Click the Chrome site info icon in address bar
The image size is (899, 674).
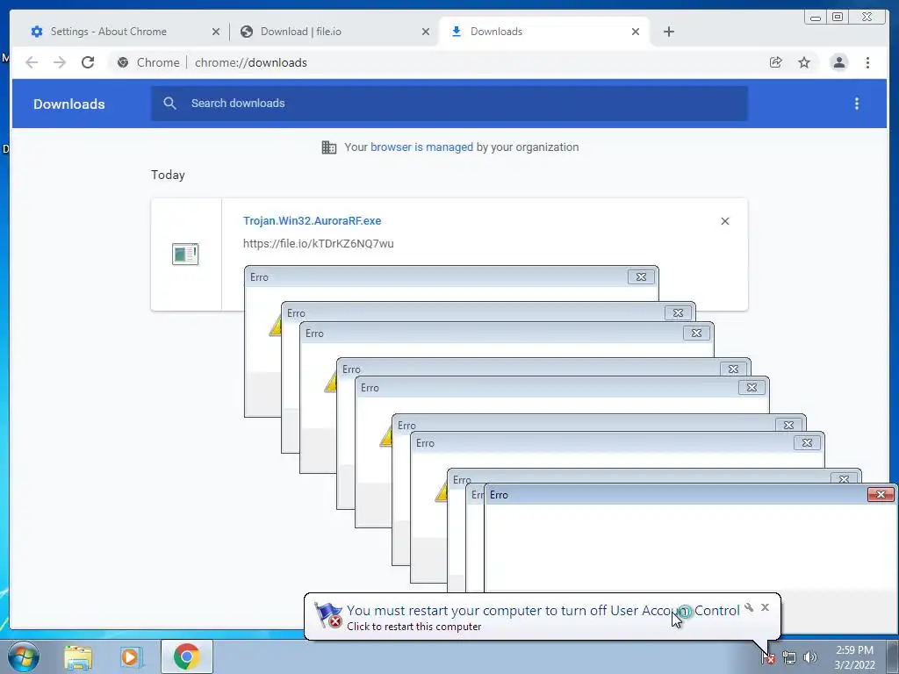coord(123,62)
